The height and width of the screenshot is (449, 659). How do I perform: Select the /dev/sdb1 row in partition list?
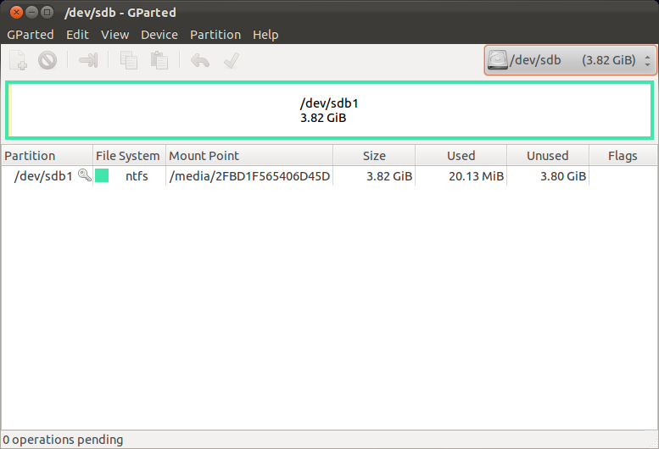[x=329, y=176]
